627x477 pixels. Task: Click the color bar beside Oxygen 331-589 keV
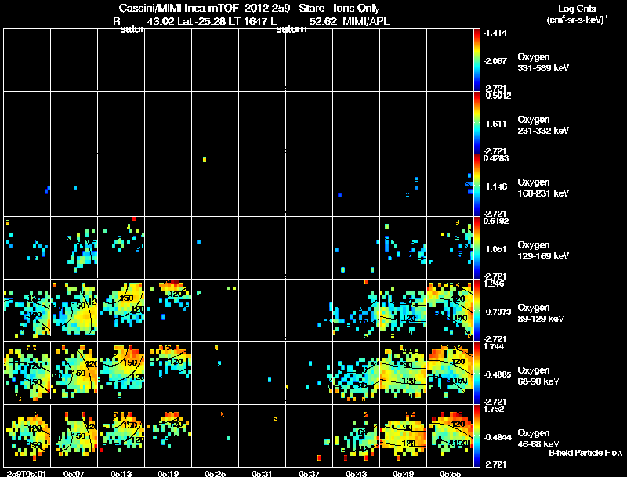477,60
